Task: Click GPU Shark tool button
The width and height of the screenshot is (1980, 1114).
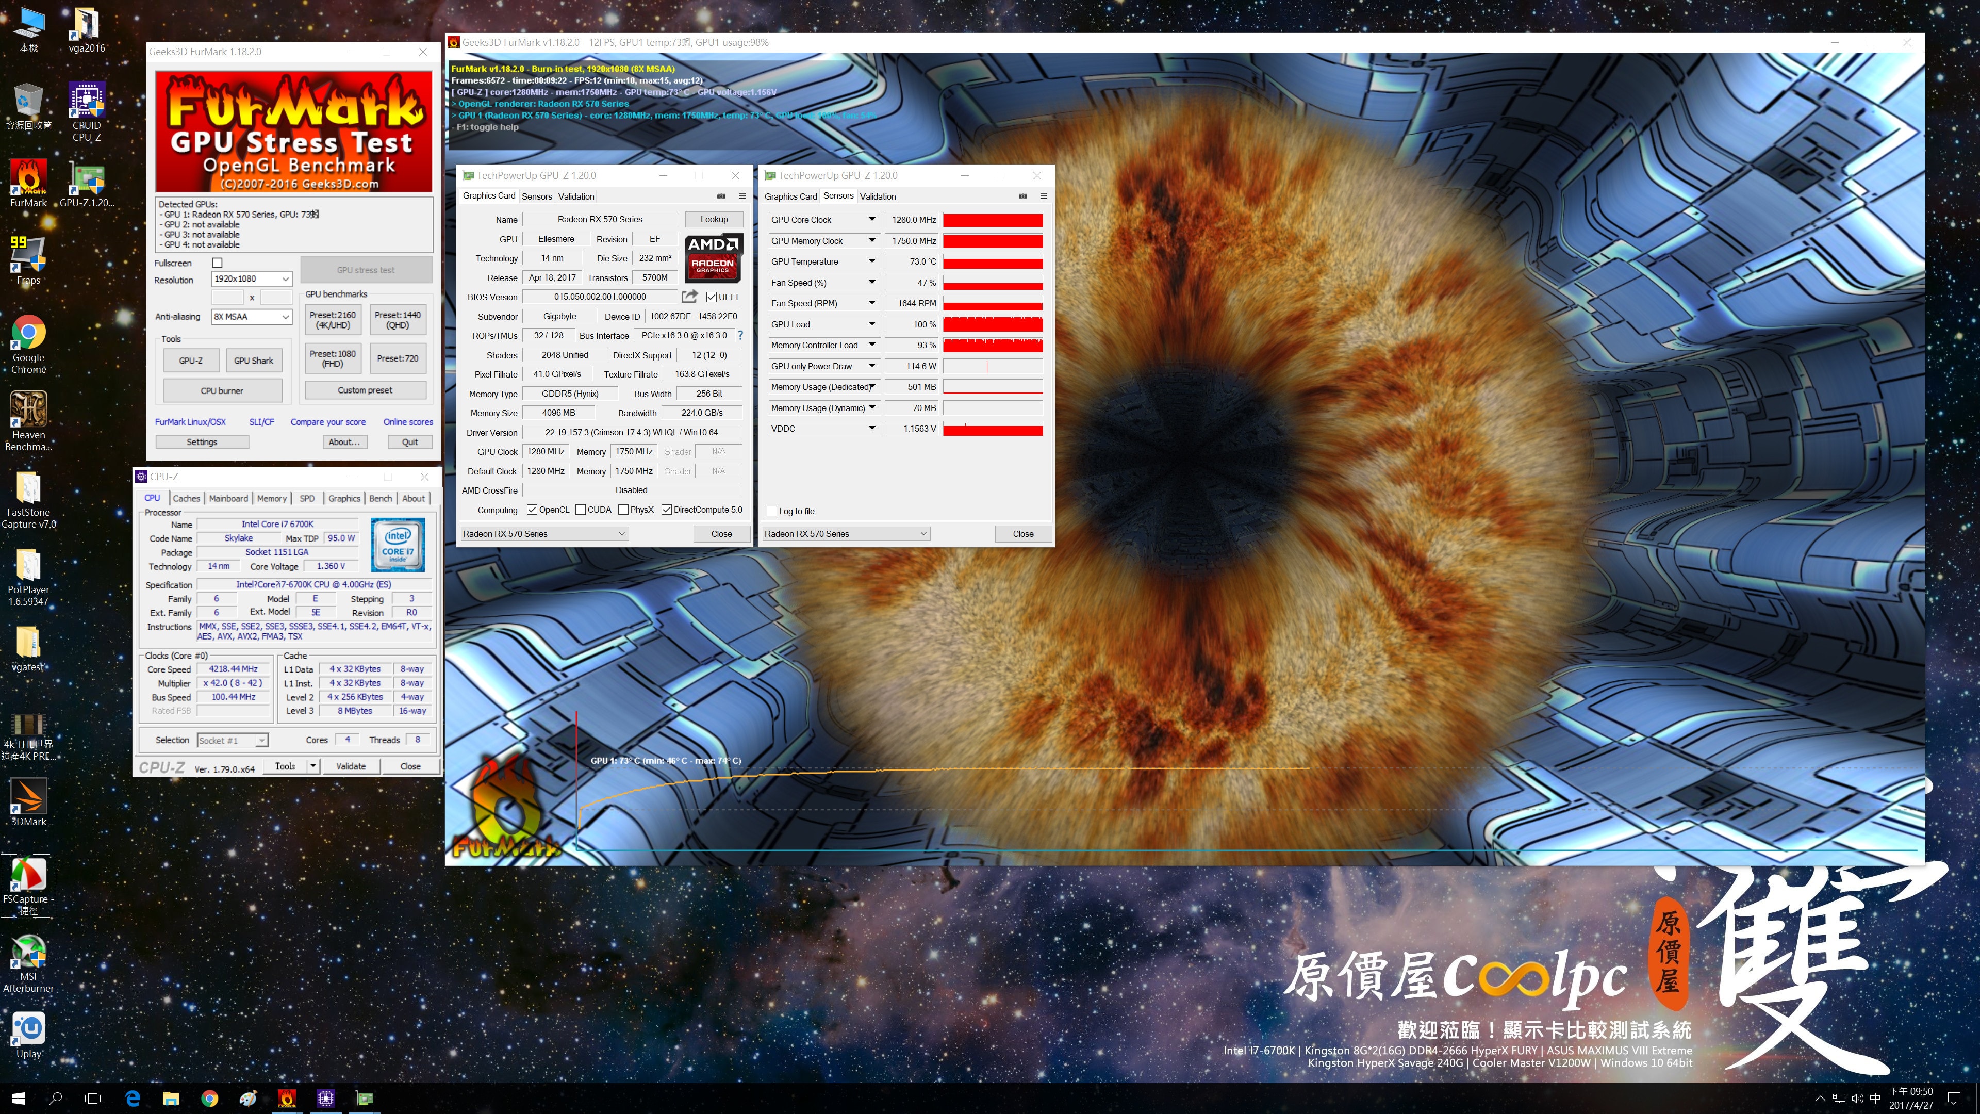Action: [254, 360]
